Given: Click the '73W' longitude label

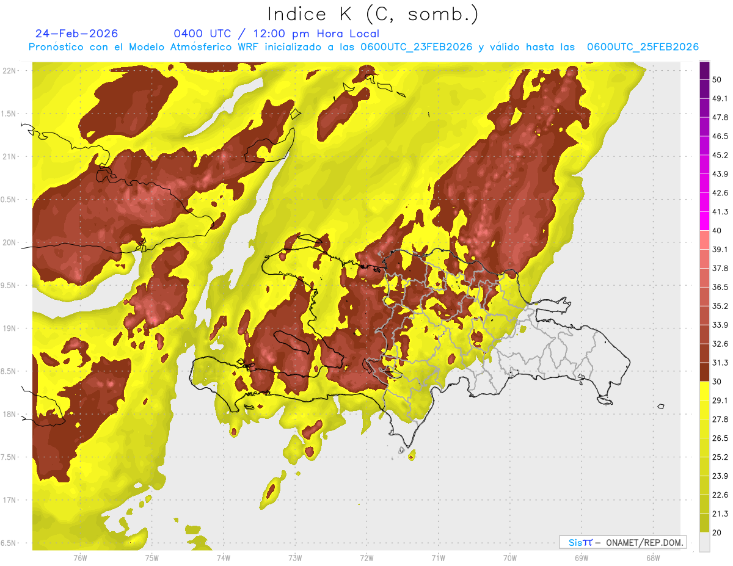Looking at the screenshot, I should [x=295, y=558].
